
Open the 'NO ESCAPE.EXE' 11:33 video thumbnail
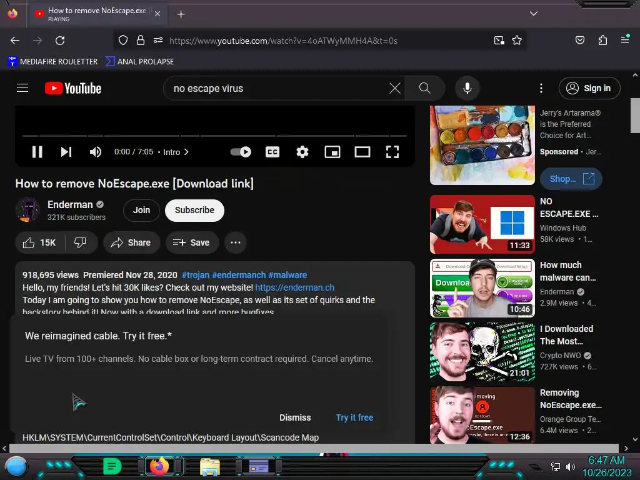(x=482, y=224)
